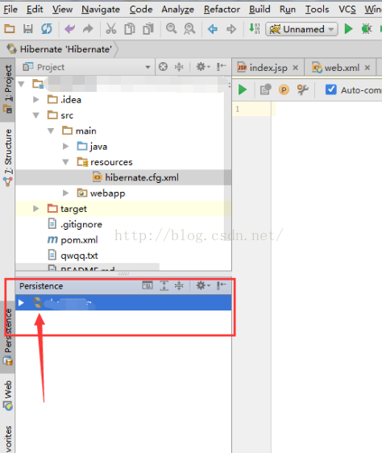Open the Navigate menu

pos(101,9)
